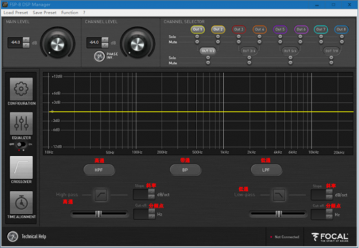This screenshot has width=359, height=248.
Task: Mute the Out 1 channel
Action: coord(197,41)
